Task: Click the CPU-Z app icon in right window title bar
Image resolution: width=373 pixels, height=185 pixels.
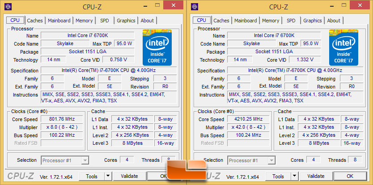Action: tap(195, 7)
